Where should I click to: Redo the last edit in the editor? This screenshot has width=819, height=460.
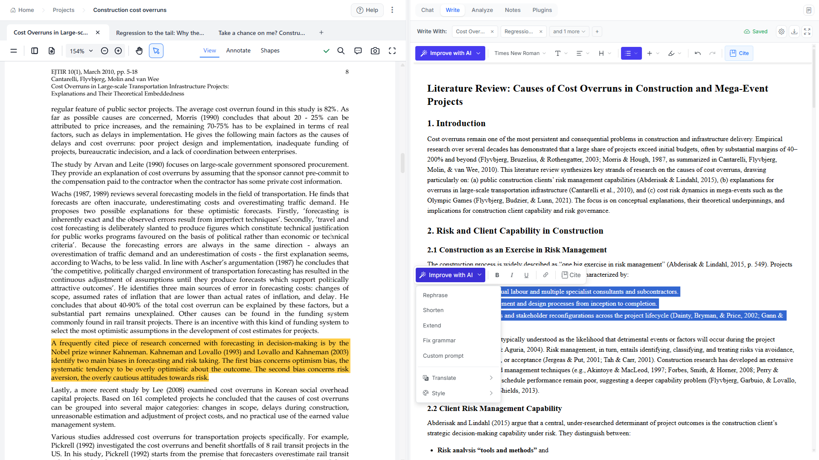[712, 53]
